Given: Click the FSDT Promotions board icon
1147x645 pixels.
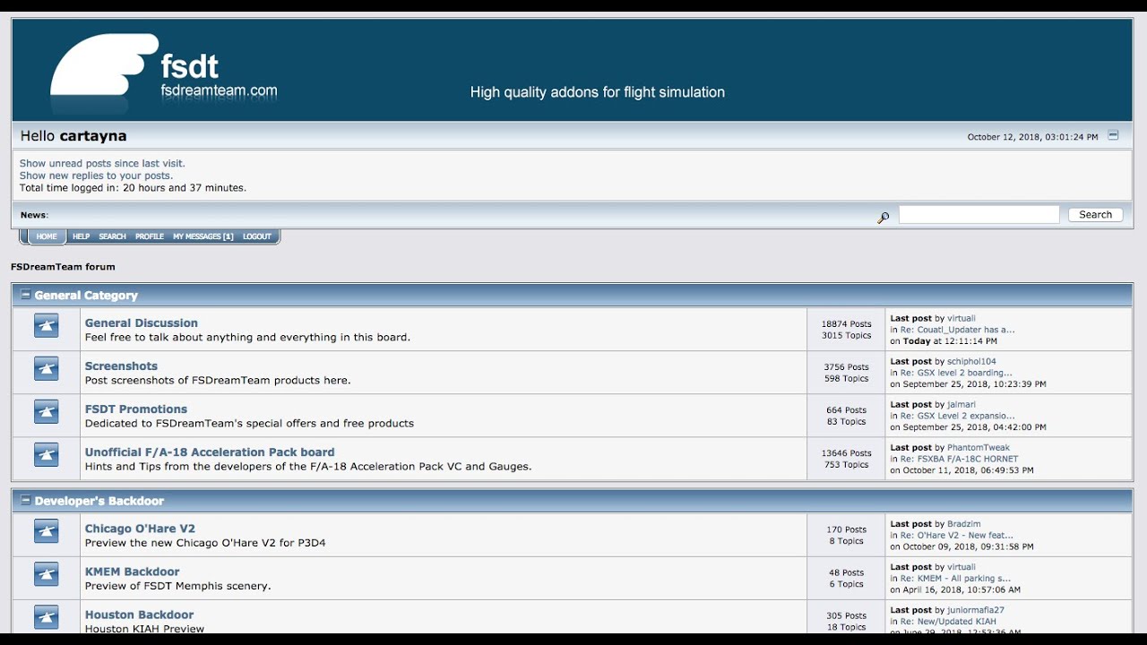Looking at the screenshot, I should (46, 412).
